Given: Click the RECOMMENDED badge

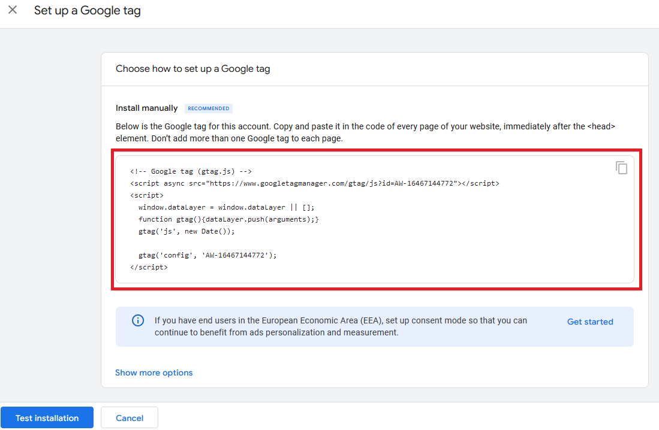Looking at the screenshot, I should click(x=208, y=108).
